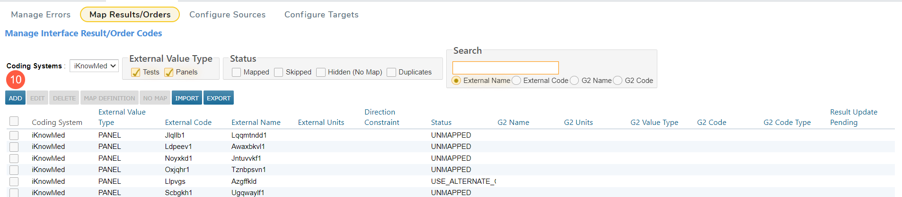Screen dimensions: 902x197
Task: Click the Search text input field
Action: pyautogui.click(x=505, y=68)
